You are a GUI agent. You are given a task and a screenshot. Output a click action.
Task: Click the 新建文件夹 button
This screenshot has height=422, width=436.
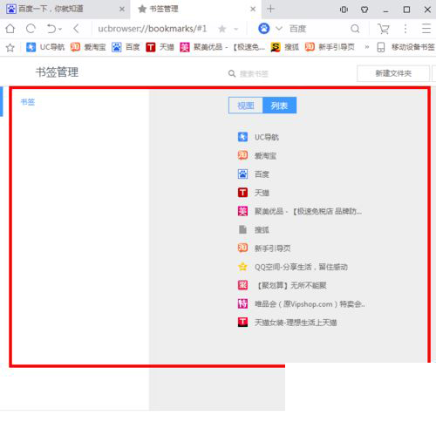coord(393,73)
